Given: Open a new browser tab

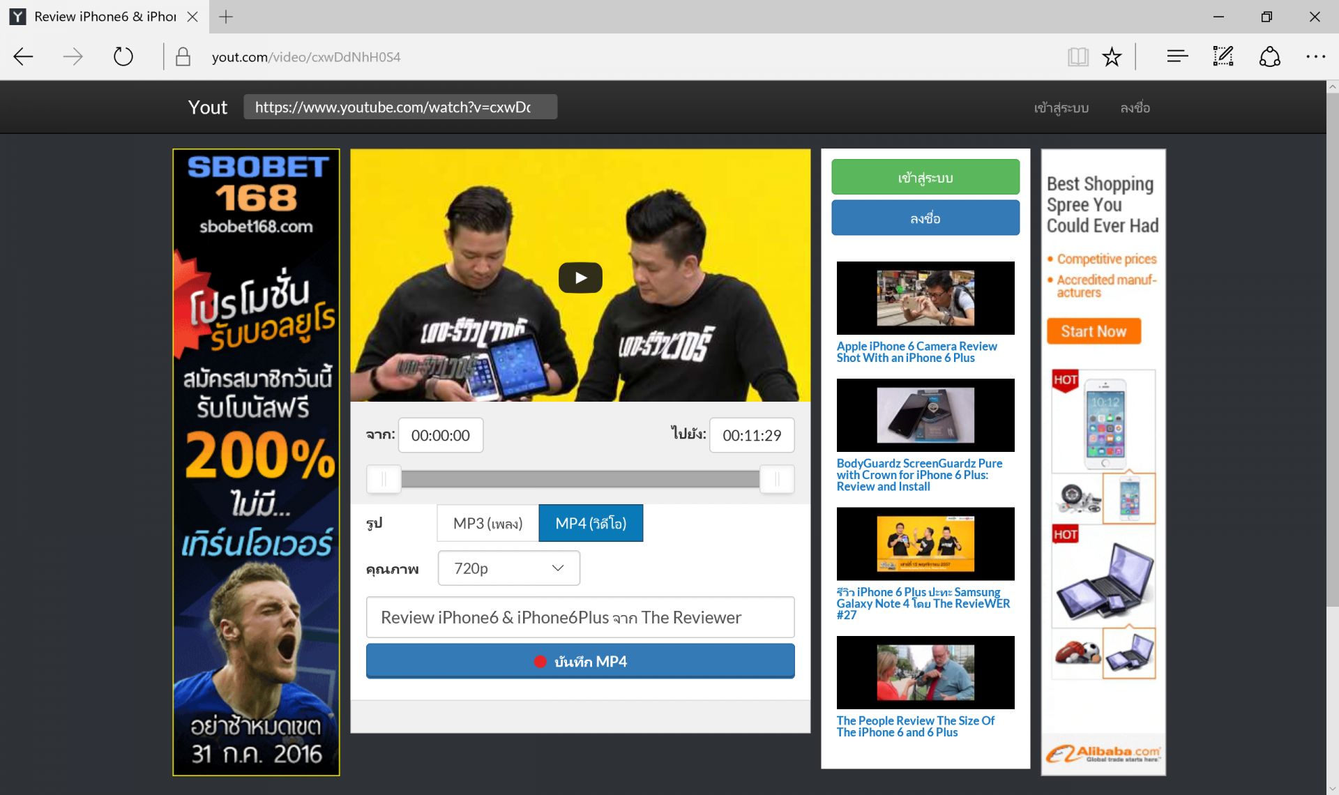Looking at the screenshot, I should 226,17.
